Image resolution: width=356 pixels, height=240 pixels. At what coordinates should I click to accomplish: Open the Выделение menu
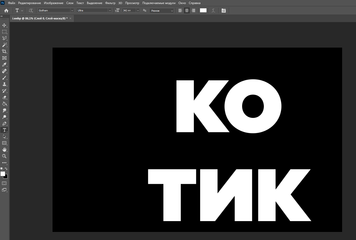click(94, 3)
